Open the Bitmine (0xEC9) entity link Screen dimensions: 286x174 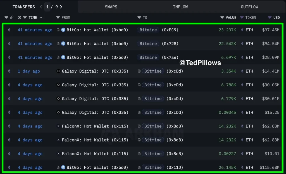coord(148,30)
